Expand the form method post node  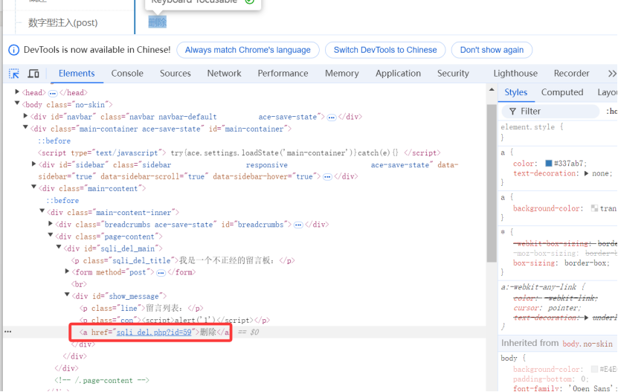[x=67, y=271]
